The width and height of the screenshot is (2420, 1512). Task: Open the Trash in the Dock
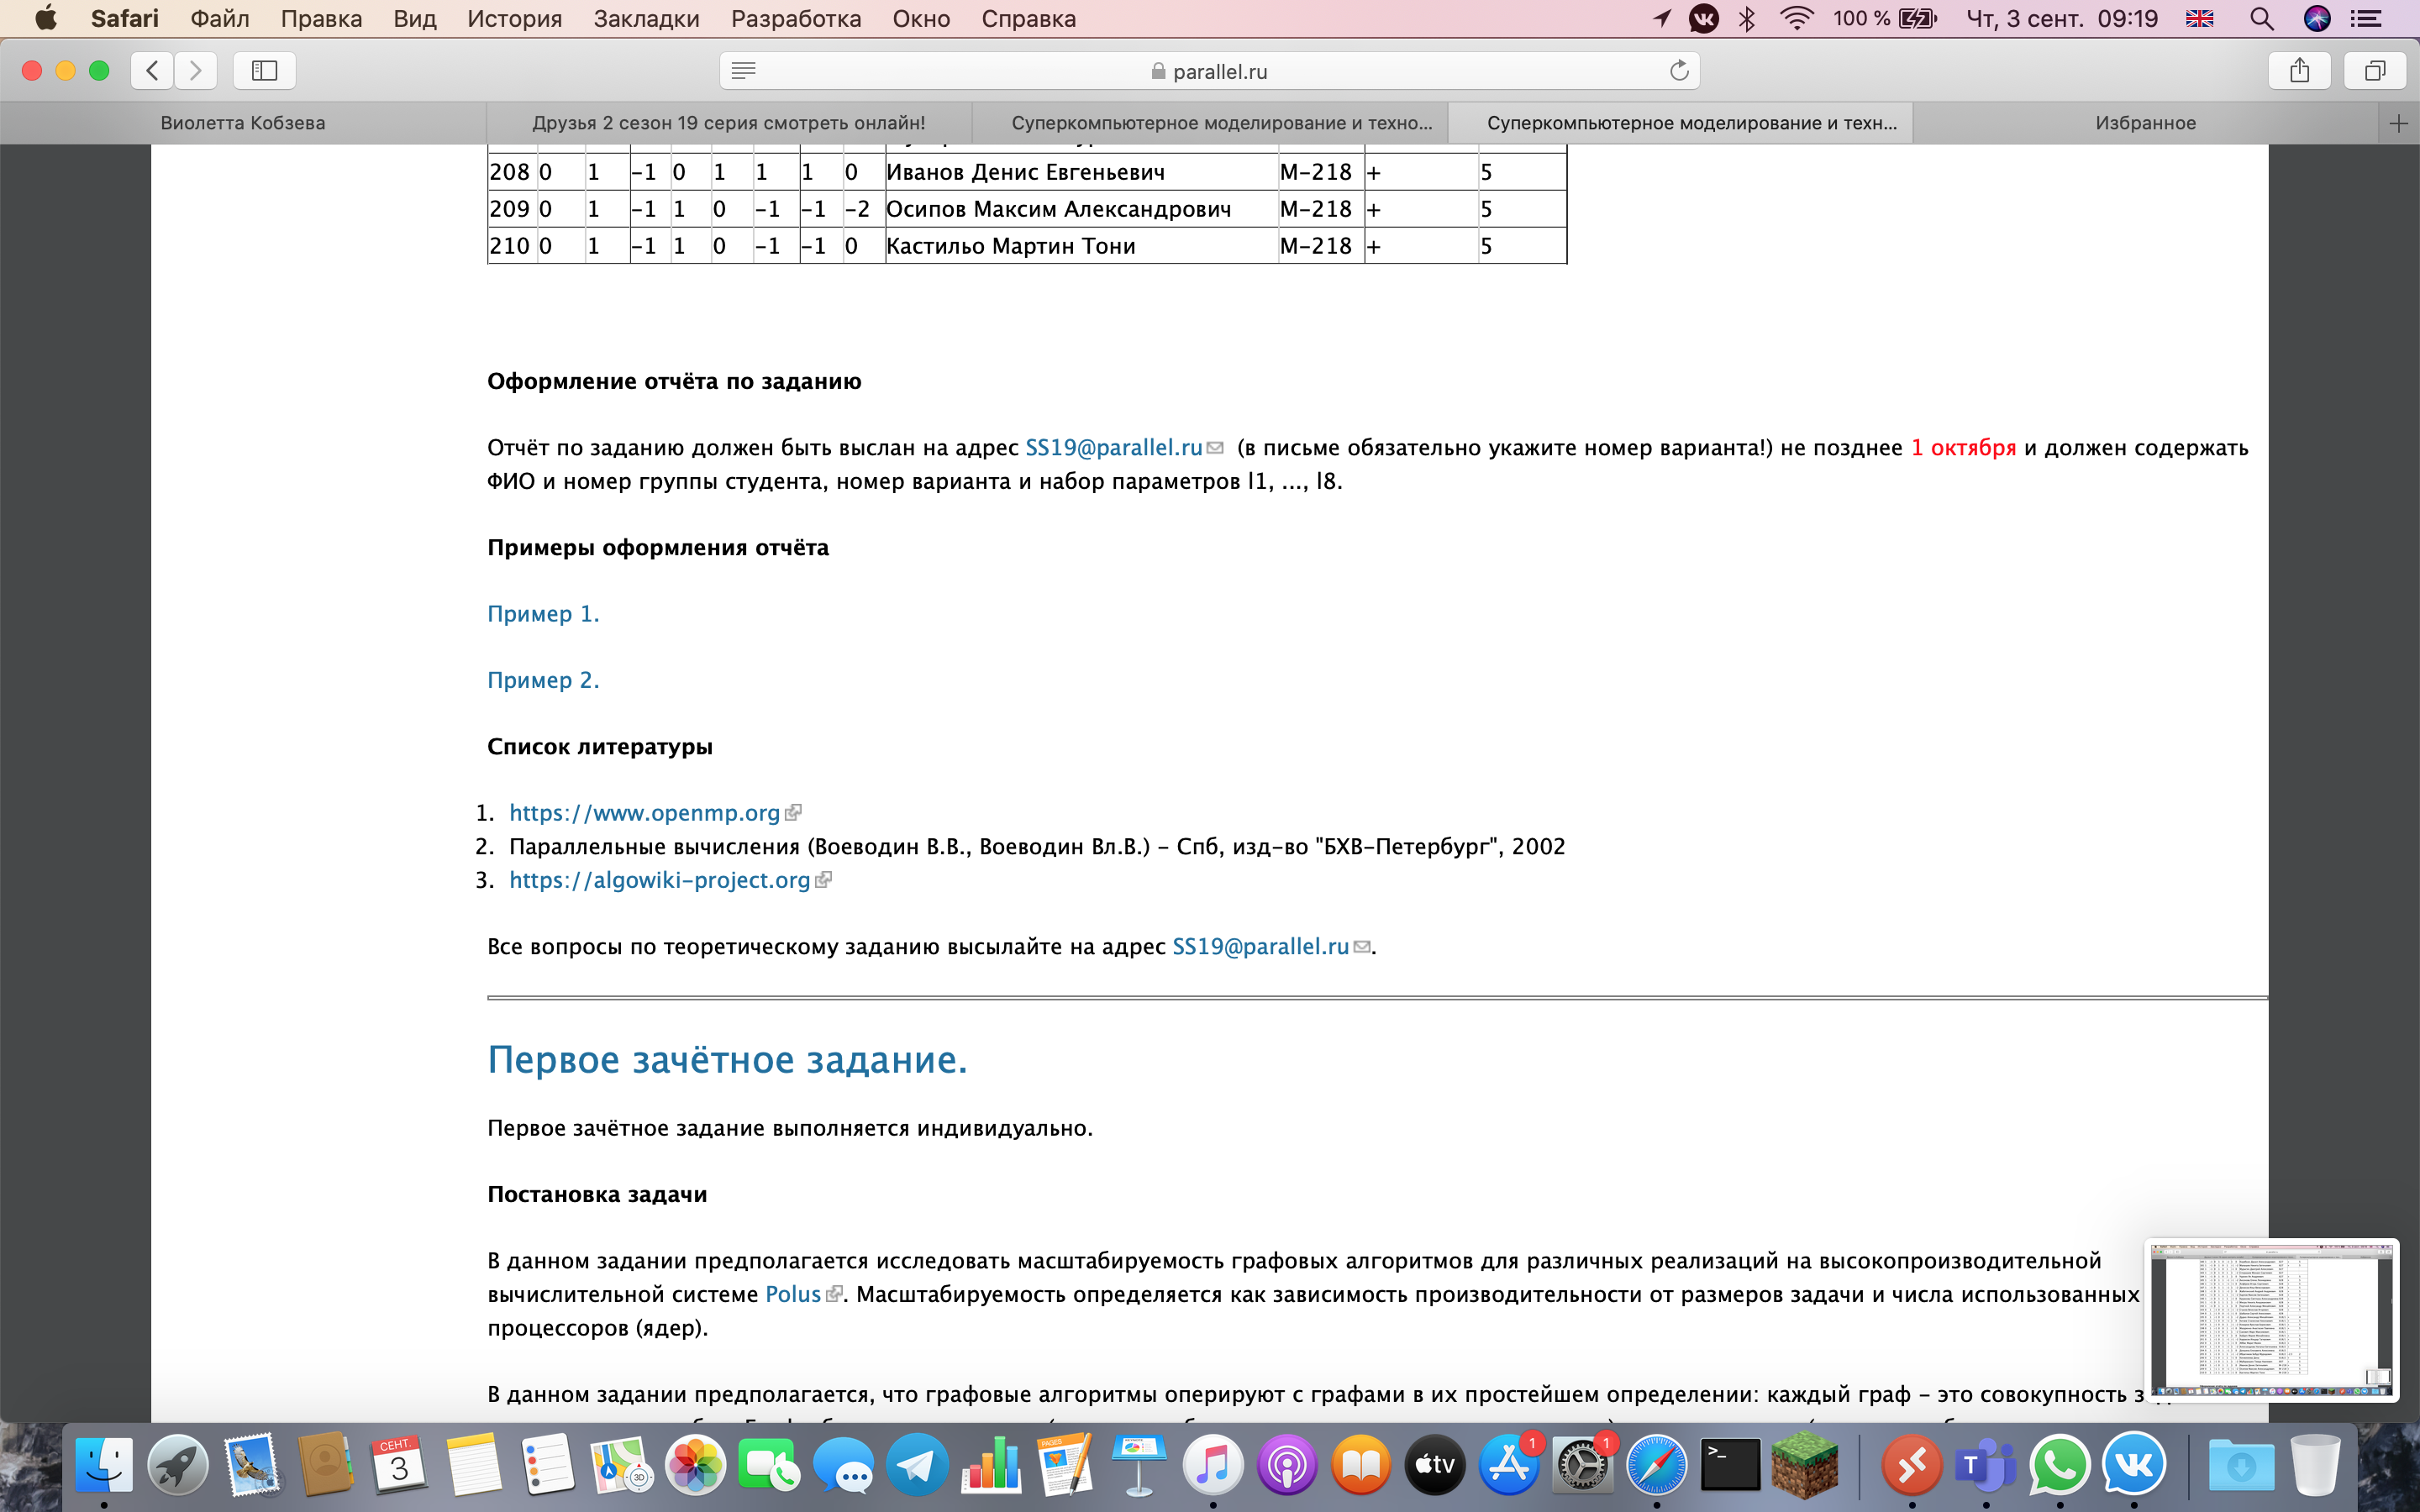(2315, 1466)
